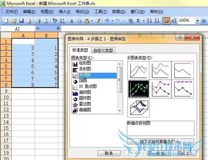Open the 数据(D) menu
This screenshot has height=160, width=208.
pos(119,12)
